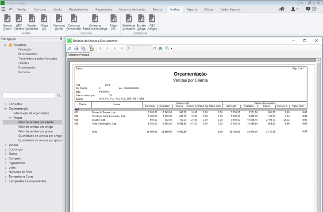Expand the Consultas tree node

tap(6, 104)
